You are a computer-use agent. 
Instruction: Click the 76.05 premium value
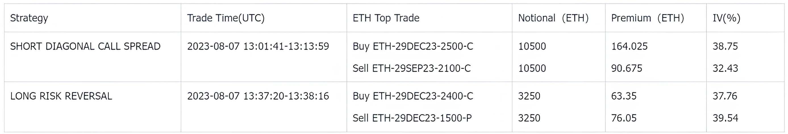pos(624,118)
